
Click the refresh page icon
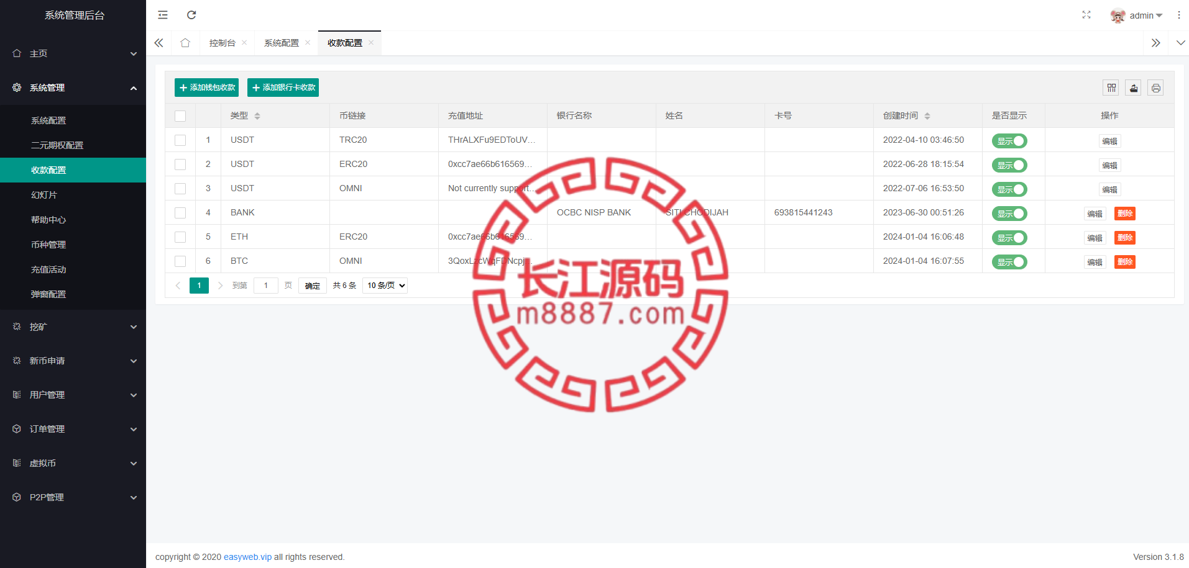coord(191,15)
